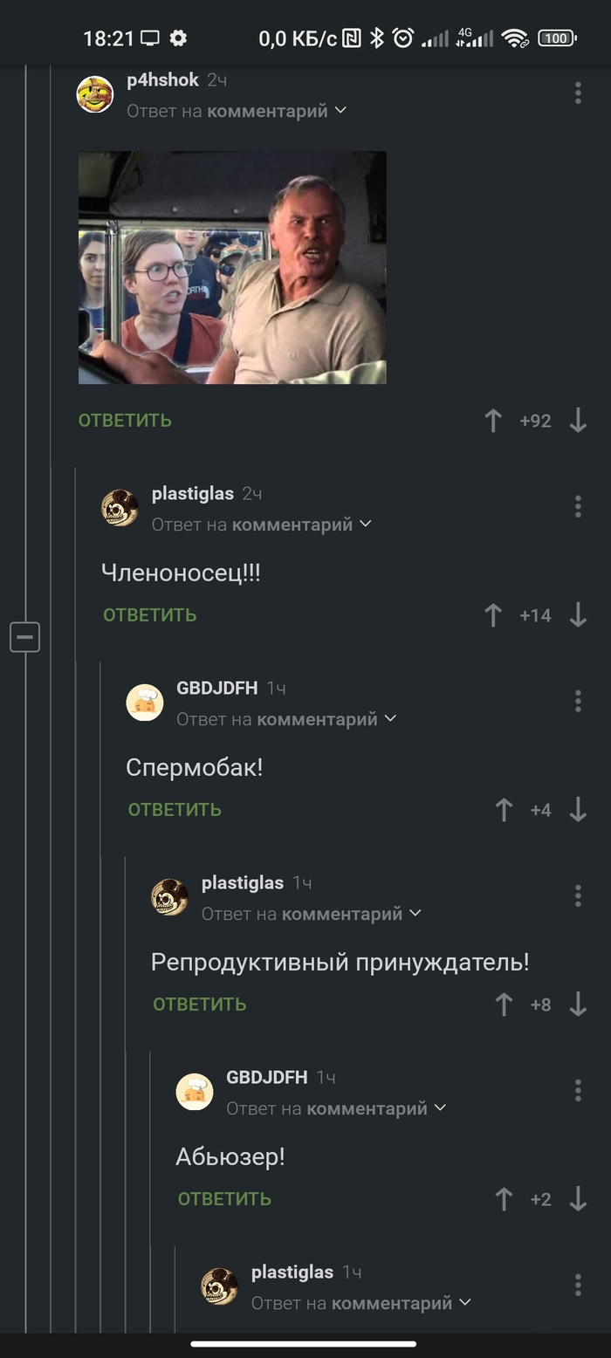
Task: Collapse the comment thread with minus box
Action: pos(25,637)
